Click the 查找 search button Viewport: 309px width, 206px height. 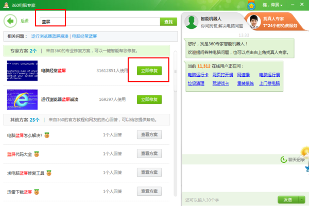coord(168,22)
